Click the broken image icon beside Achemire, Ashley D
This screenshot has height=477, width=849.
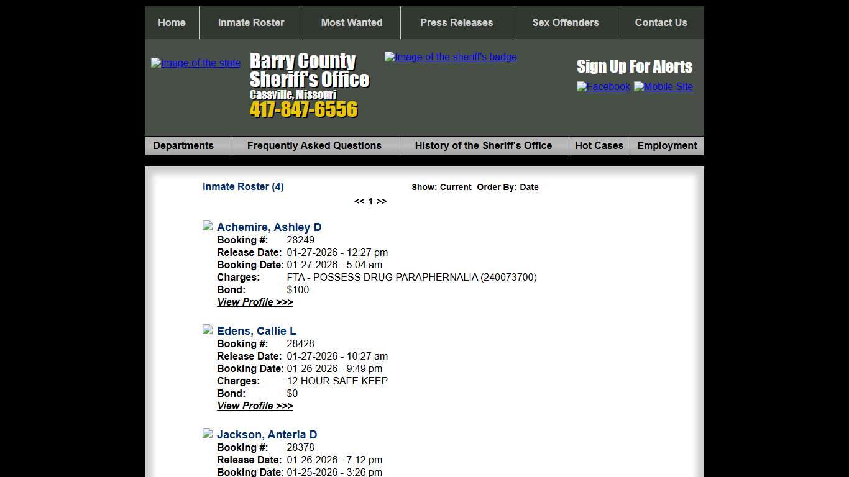coord(208,225)
